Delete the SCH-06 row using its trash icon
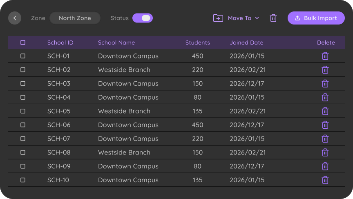Image resolution: width=353 pixels, height=199 pixels. [x=325, y=125]
